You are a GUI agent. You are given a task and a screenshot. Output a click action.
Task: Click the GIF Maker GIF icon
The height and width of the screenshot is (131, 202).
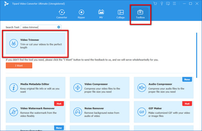[142, 112]
